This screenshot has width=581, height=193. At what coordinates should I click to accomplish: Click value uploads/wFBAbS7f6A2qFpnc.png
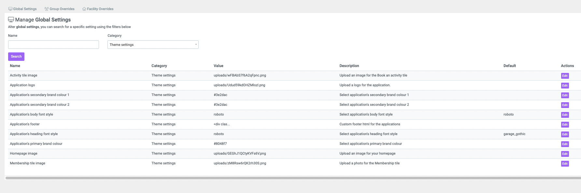(240, 76)
